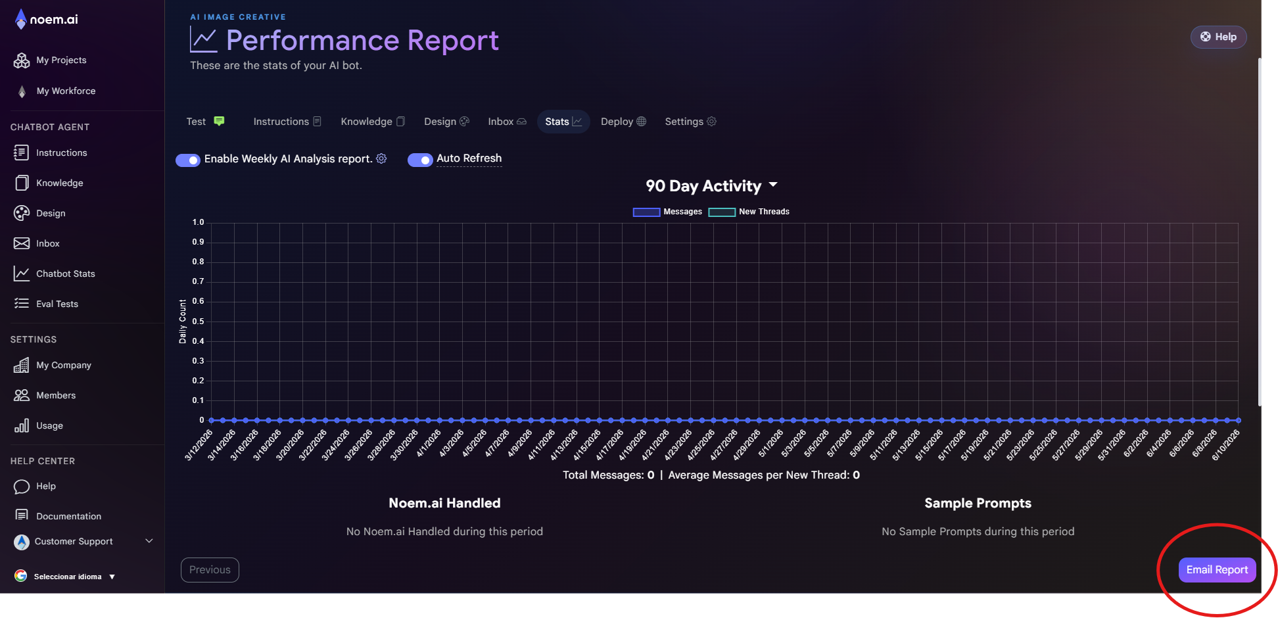Open My Workforce from the sidebar icon

[22, 91]
